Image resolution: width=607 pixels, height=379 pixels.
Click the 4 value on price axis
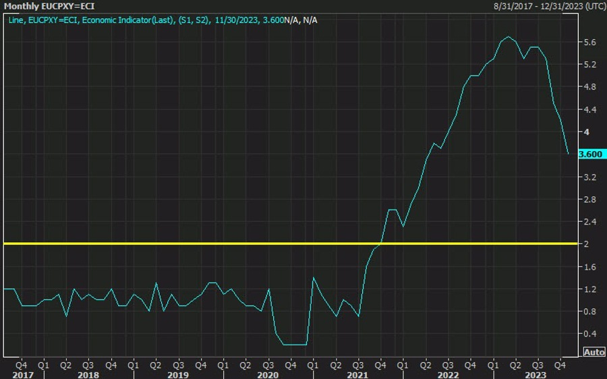(587, 132)
